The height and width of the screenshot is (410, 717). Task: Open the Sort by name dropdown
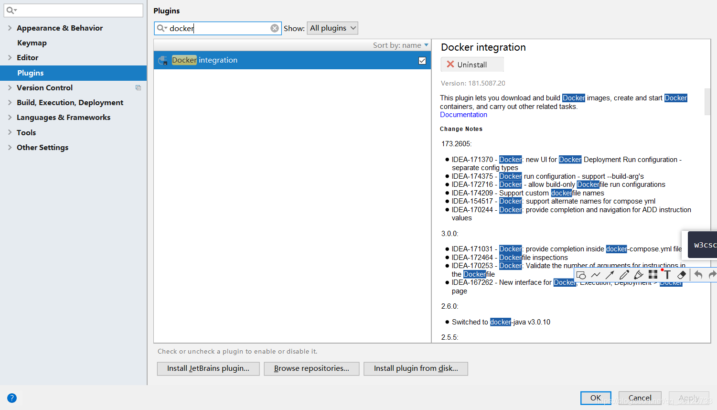[401, 45]
